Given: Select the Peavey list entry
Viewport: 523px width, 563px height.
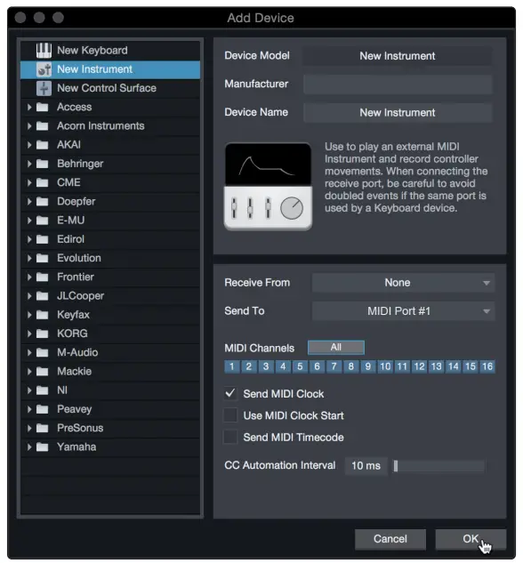Looking at the screenshot, I should pos(110,409).
